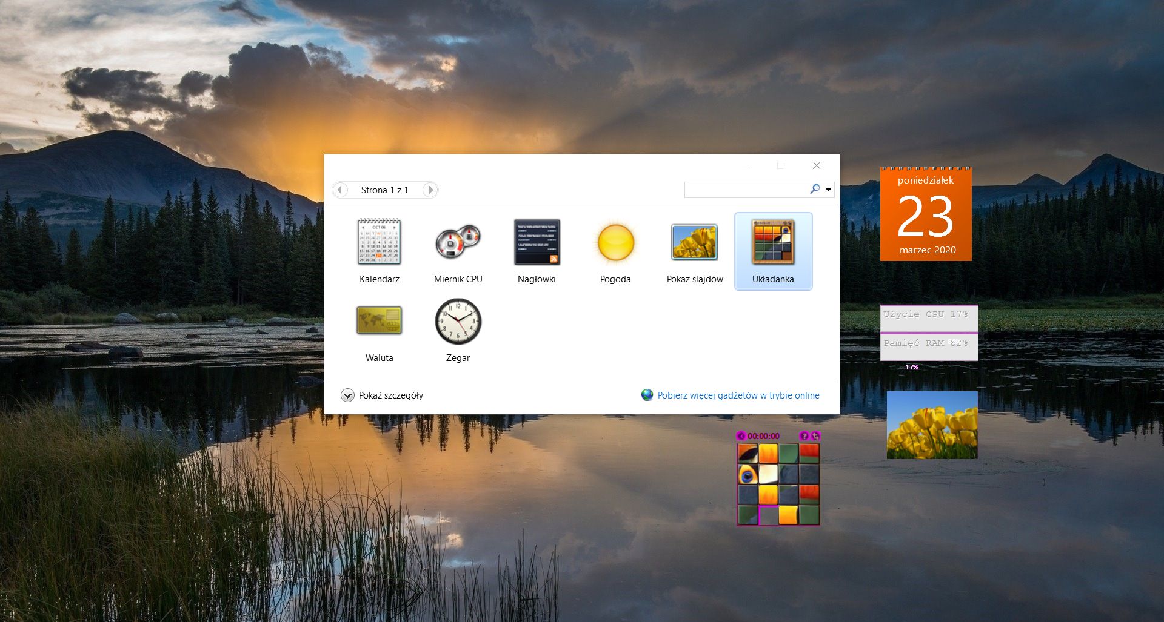Click the shuffle button on the puzzle gadget
This screenshot has width=1164, height=622.
coord(815,436)
